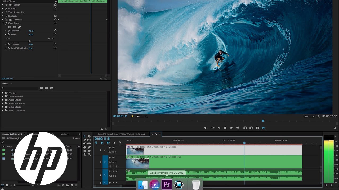339x190 pixels.
Task: Choose free draw bezier mask pen
Action: [19, 27]
